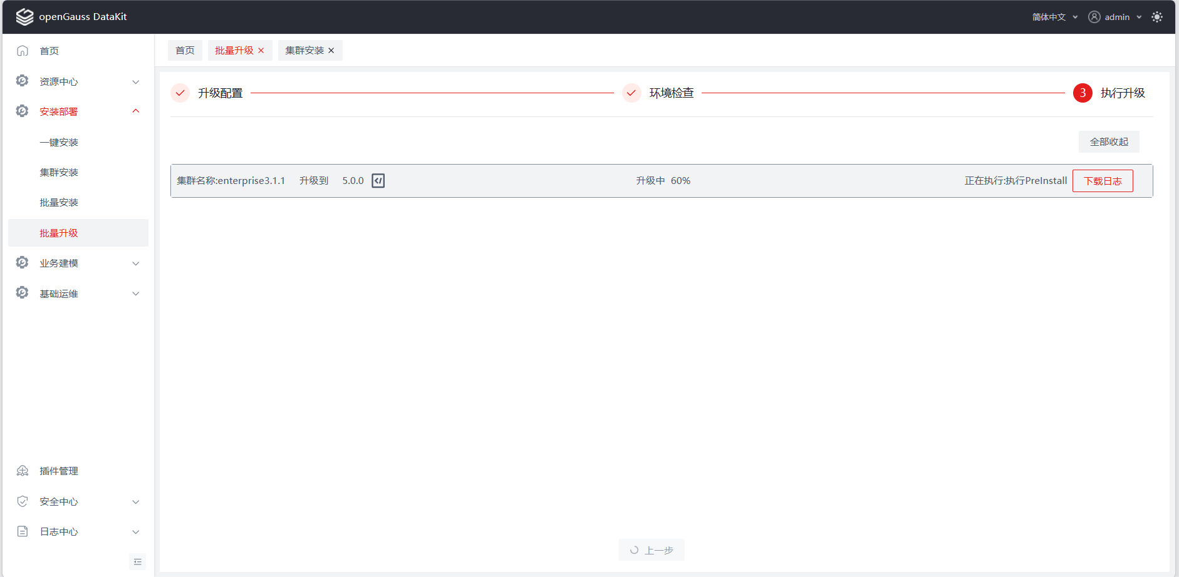Expand the 业务建模 menu chevron
Viewport: 1179px width, 577px height.
tap(136, 263)
